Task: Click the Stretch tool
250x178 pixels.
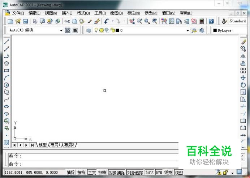Action: tap(243, 99)
